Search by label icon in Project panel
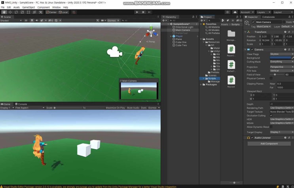This screenshot has height=188, width=294. (228, 21)
